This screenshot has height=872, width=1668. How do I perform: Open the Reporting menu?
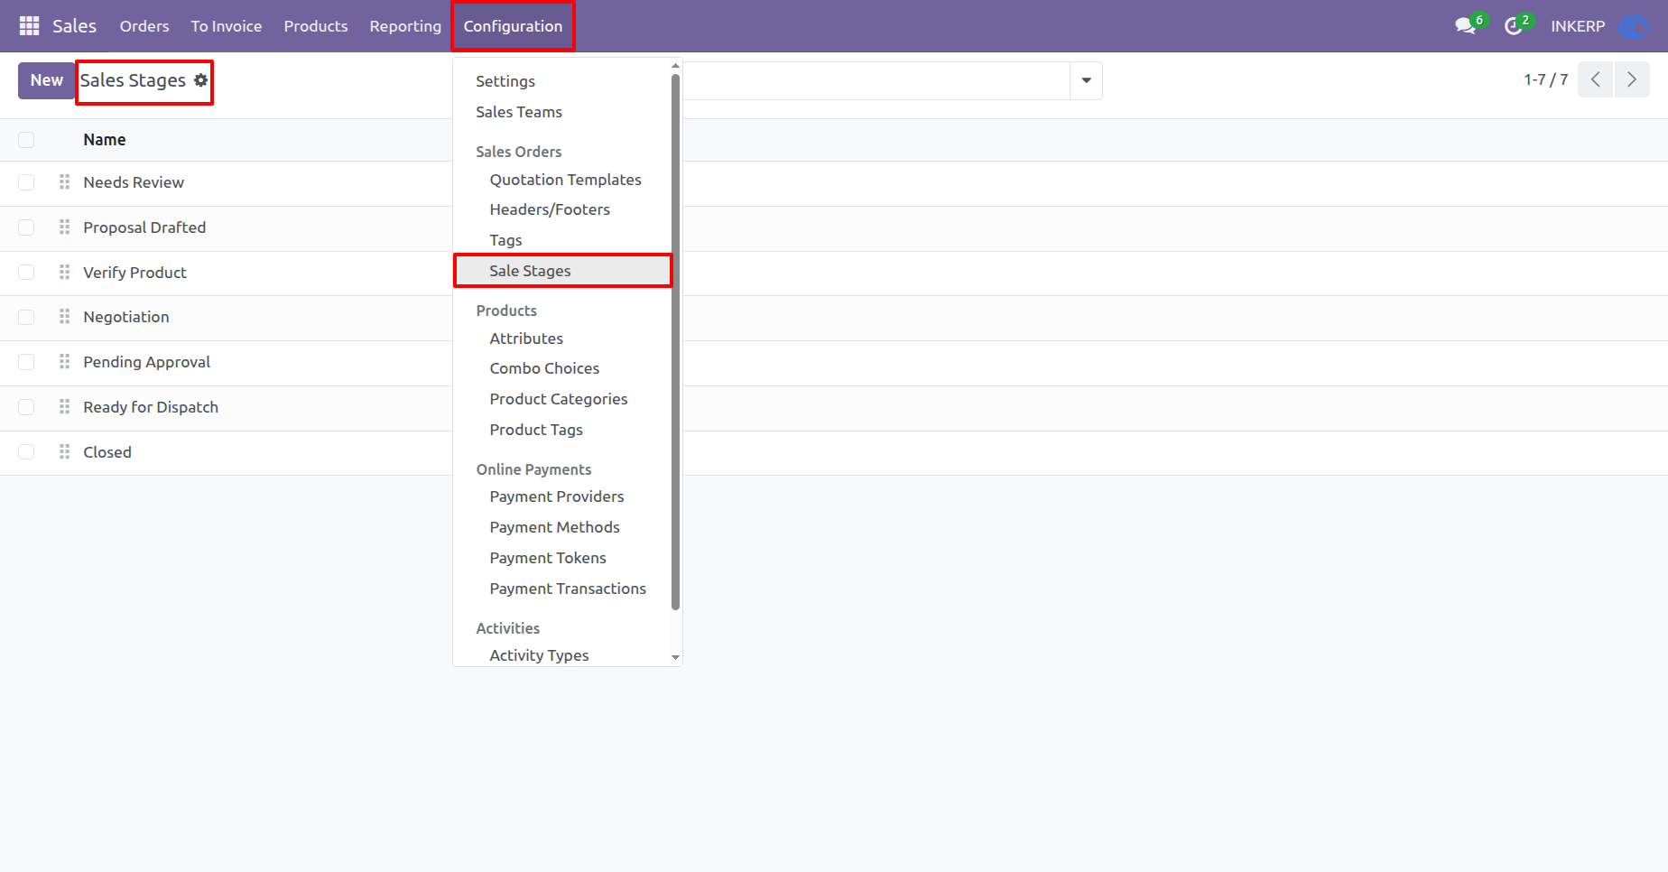[x=405, y=26]
